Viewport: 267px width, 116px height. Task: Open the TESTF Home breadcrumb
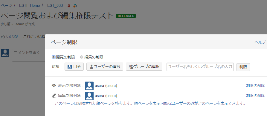[x=28, y=6]
